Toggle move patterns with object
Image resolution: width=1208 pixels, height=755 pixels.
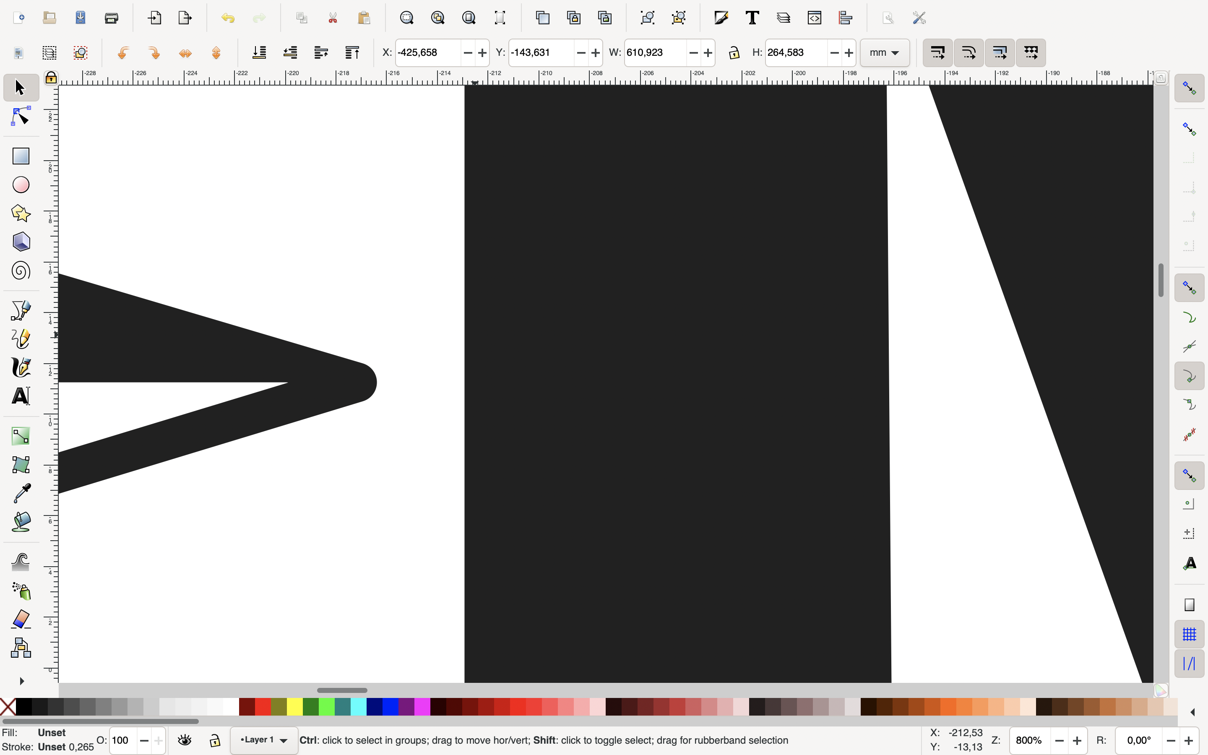click(1031, 52)
